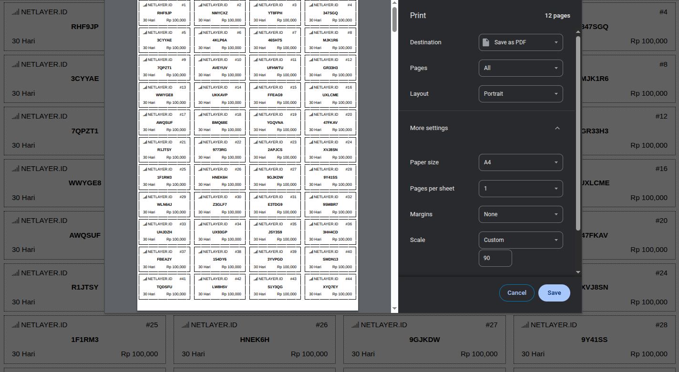Open the Paper size dropdown showing A4
Screen dimensions: 679x372
[521, 162]
